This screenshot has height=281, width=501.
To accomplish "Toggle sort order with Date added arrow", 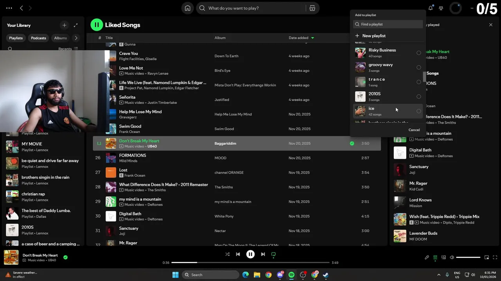I will (x=312, y=38).
